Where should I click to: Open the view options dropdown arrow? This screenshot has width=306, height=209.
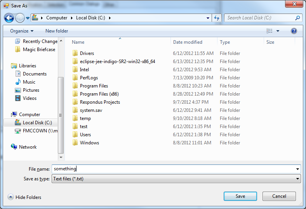pos(278,31)
